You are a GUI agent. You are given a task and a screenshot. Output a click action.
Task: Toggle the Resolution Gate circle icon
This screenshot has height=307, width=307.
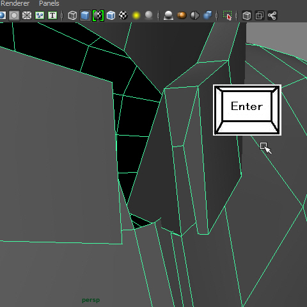coord(14,15)
